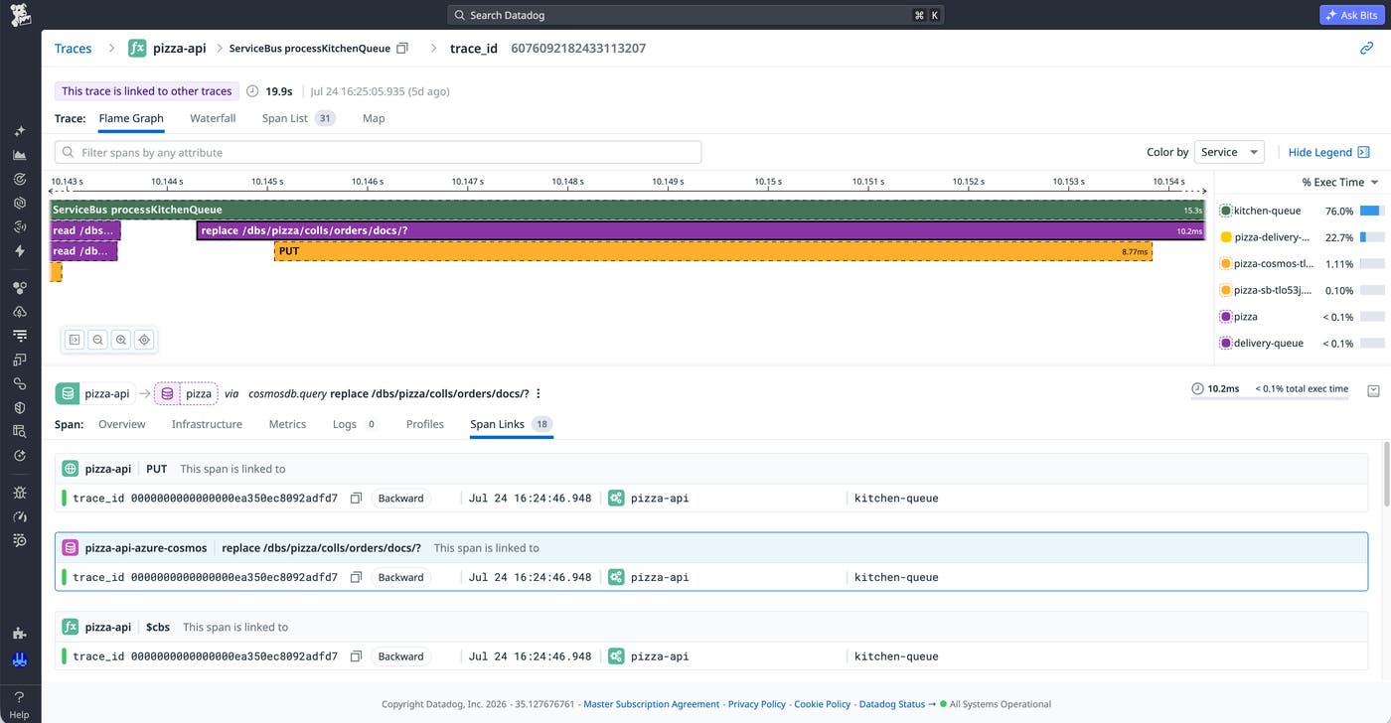Switch to the Flame Graph tab
Image resolution: width=1391 pixels, height=723 pixels.
pos(131,118)
